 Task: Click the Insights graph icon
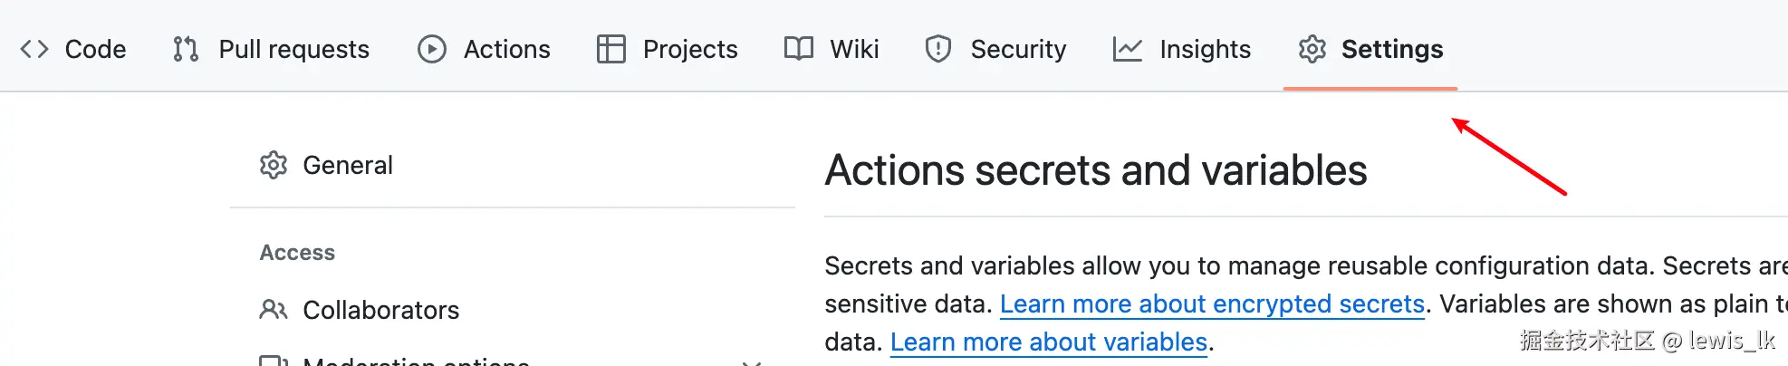1128,49
